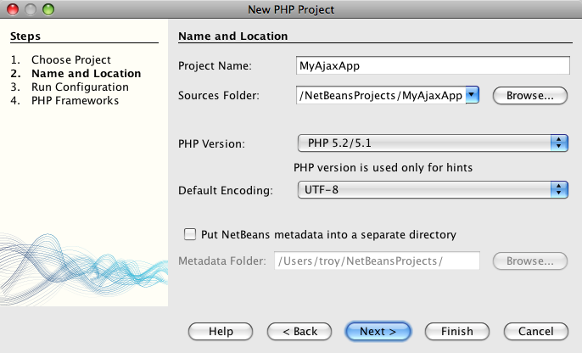Click the red close window button
The height and width of the screenshot is (353, 582).
pos(12,9)
